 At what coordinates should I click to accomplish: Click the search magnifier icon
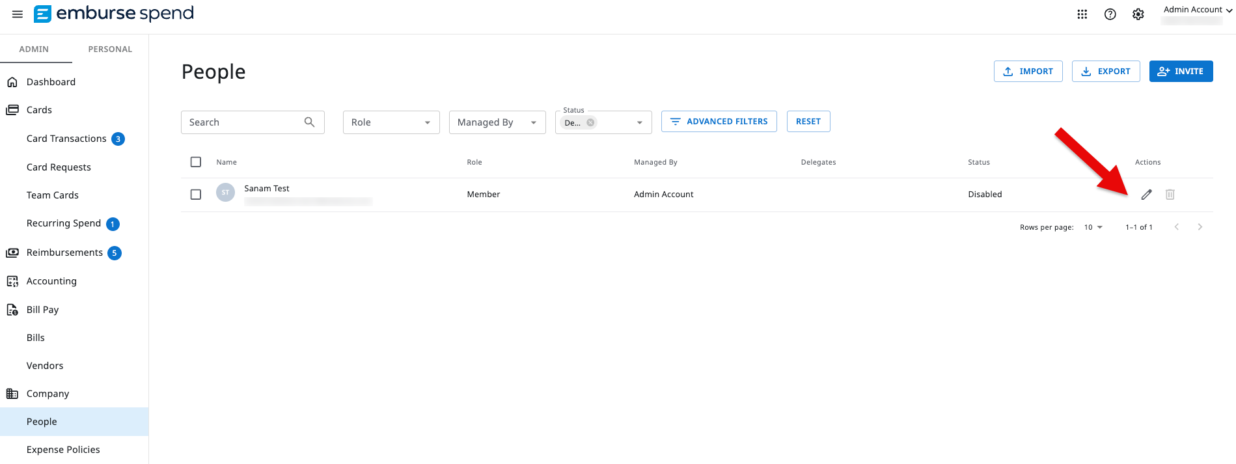(309, 122)
